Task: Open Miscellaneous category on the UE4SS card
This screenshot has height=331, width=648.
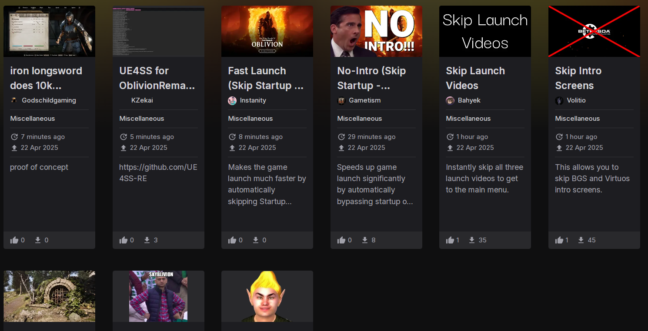Action: 142,119
